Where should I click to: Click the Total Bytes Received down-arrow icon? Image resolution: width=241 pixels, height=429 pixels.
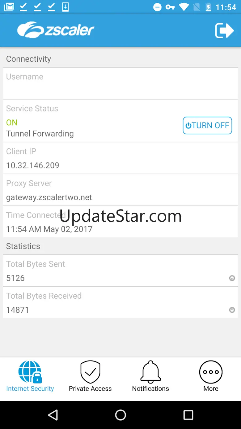click(232, 310)
